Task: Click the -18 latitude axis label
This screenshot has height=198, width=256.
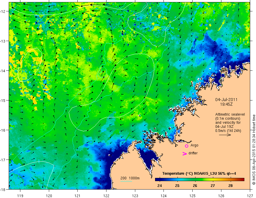Action: 3,190
